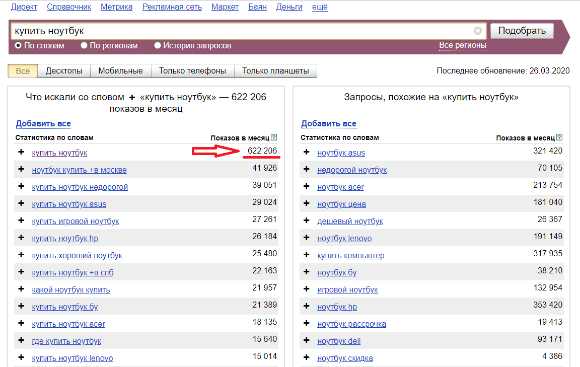
Task: Open Рекламная сеть in top navigation
Action: (x=172, y=7)
